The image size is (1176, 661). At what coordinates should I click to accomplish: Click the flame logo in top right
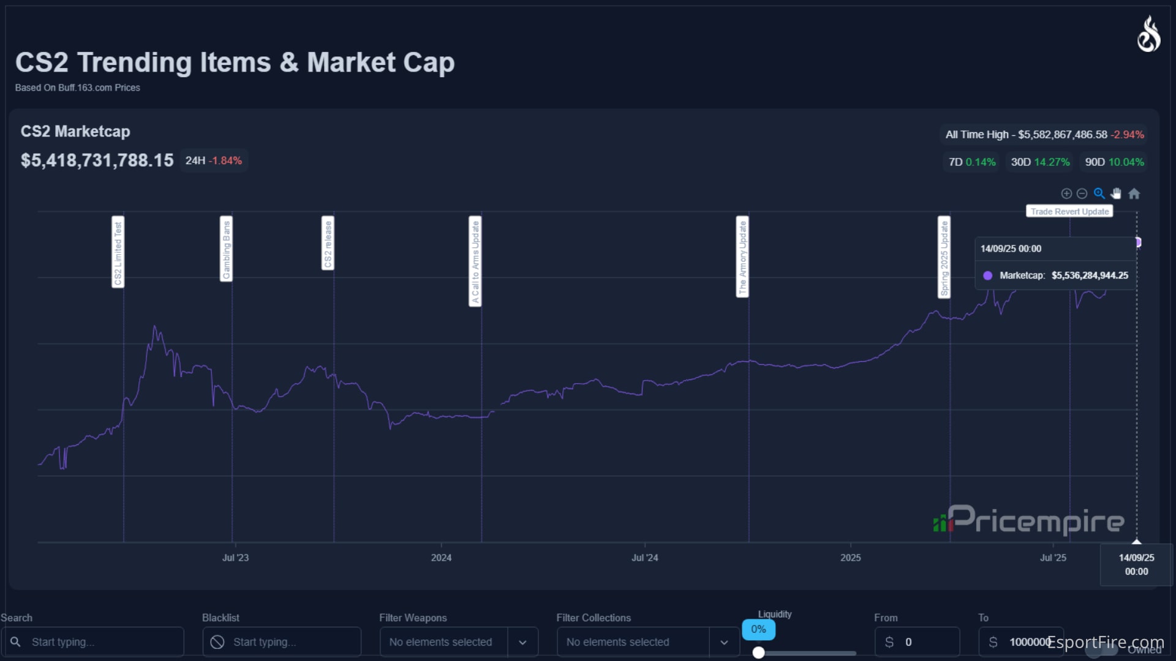point(1148,35)
